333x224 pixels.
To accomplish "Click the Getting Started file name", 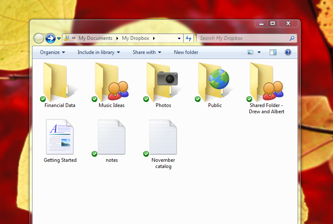I will coord(60,160).
